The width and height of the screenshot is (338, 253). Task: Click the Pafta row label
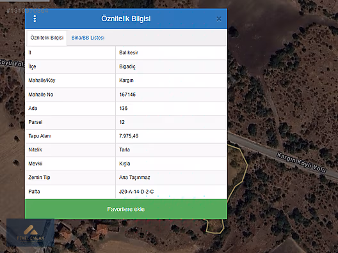tap(34, 192)
